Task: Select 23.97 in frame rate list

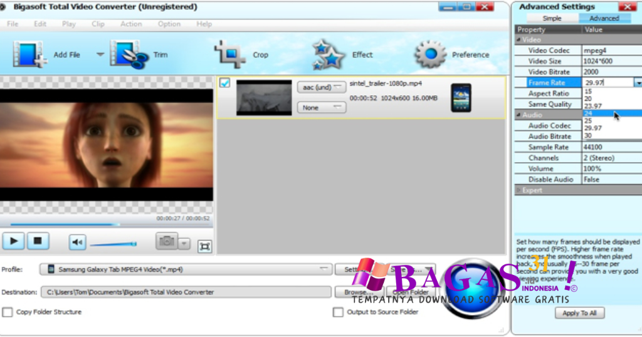Action: click(x=612, y=106)
